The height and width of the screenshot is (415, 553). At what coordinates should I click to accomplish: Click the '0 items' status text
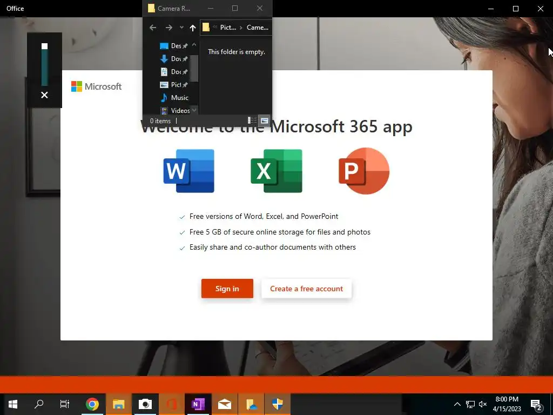(x=160, y=121)
